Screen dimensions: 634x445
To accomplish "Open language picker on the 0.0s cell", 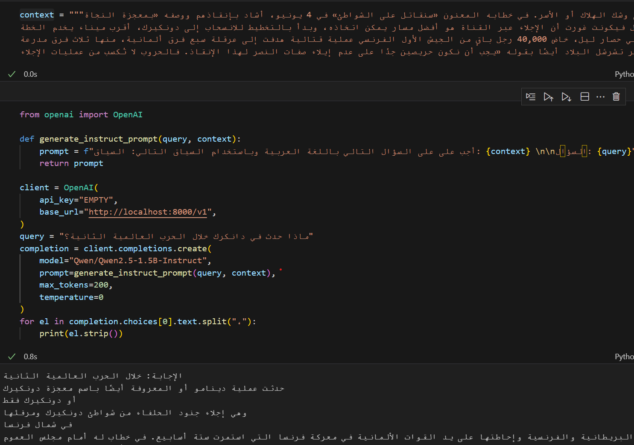I will point(624,74).
